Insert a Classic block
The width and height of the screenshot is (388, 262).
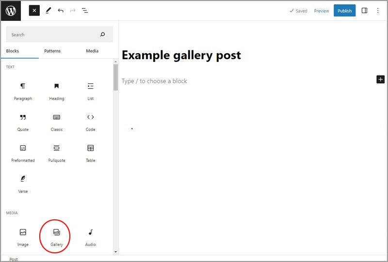pos(57,123)
